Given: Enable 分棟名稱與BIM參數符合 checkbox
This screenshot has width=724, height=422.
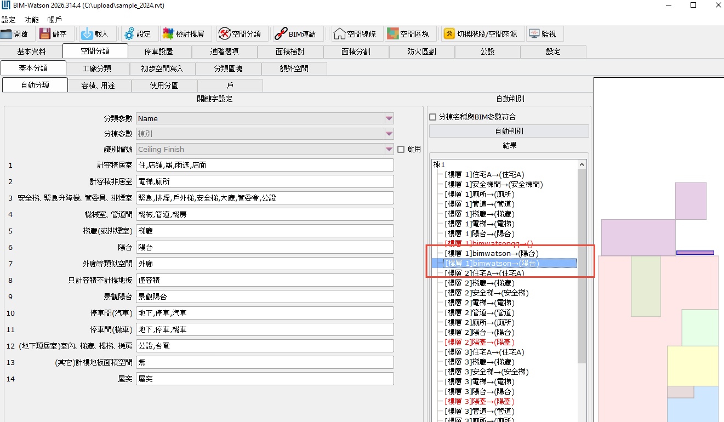Looking at the screenshot, I should [433, 117].
